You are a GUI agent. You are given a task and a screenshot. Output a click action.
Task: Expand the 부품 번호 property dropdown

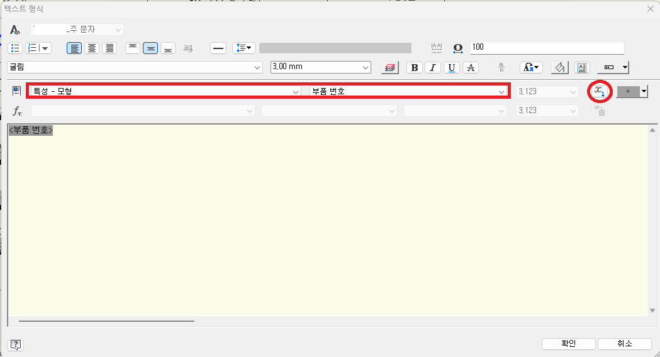(408, 92)
